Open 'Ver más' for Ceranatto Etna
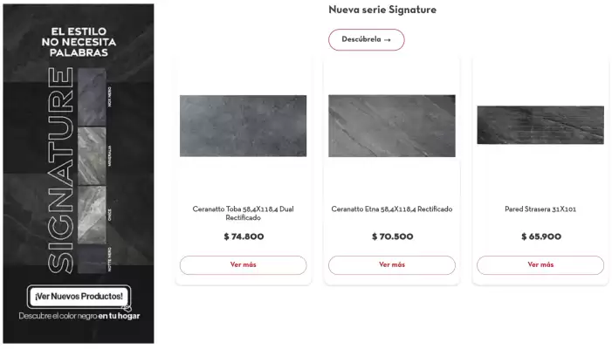 pos(391,264)
